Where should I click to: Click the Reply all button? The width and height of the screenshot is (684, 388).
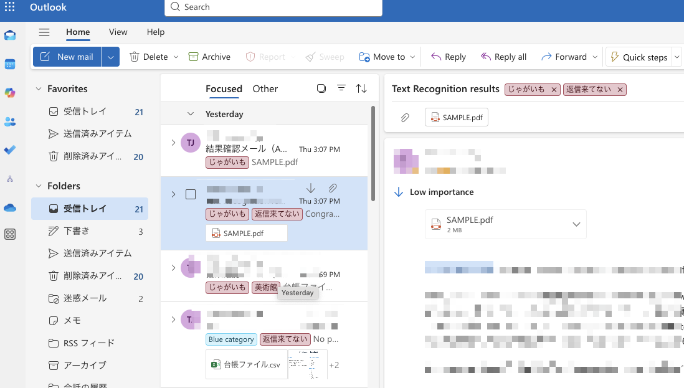tap(503, 57)
